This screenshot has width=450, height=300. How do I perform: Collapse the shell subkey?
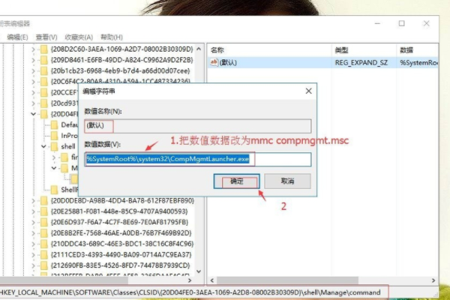click(x=43, y=146)
